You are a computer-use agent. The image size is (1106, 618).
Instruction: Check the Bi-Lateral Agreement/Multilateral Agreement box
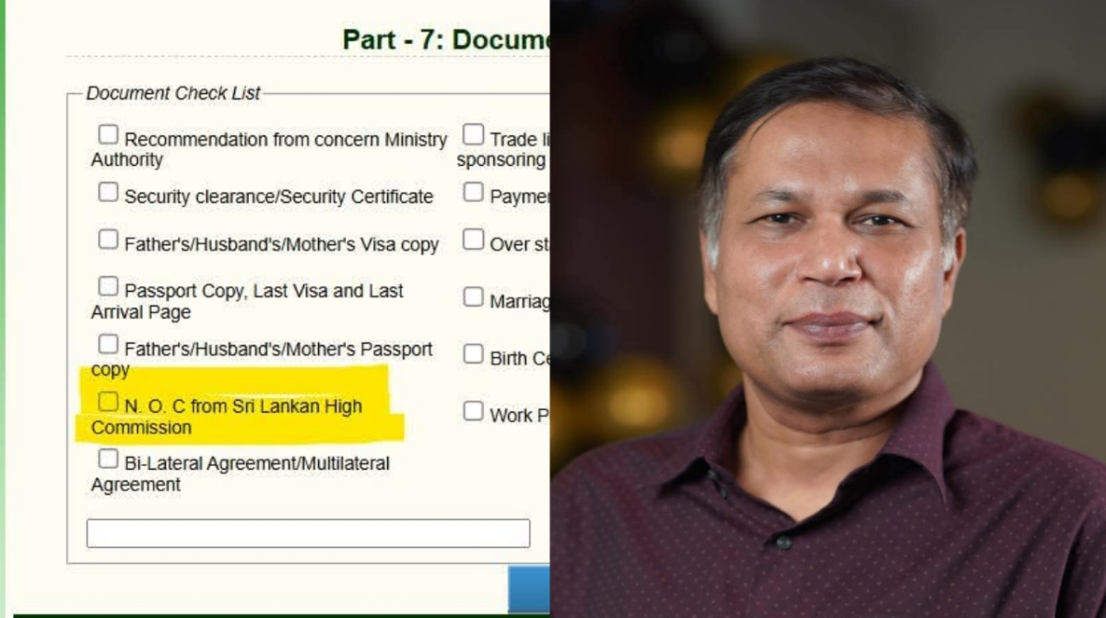[x=109, y=459]
